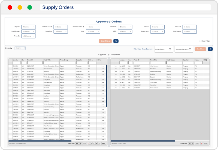
Task: Click the help icon beside the Area label
Action: click(180, 27)
